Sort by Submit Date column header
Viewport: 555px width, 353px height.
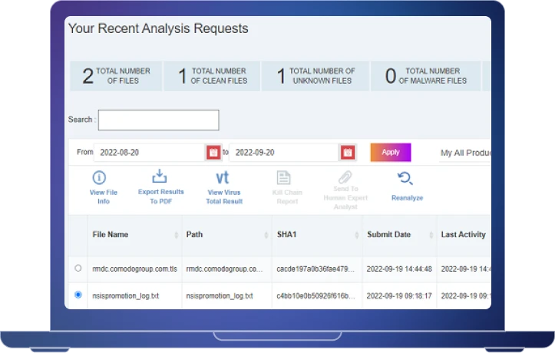coord(388,234)
